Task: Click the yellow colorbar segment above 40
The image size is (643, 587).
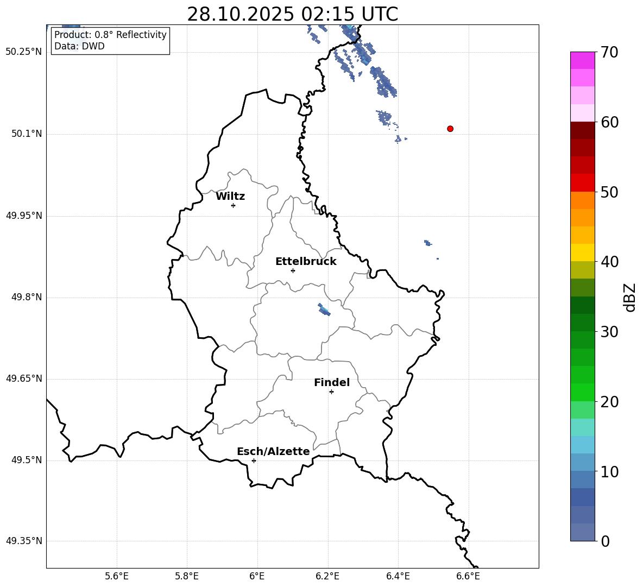Action: (583, 253)
